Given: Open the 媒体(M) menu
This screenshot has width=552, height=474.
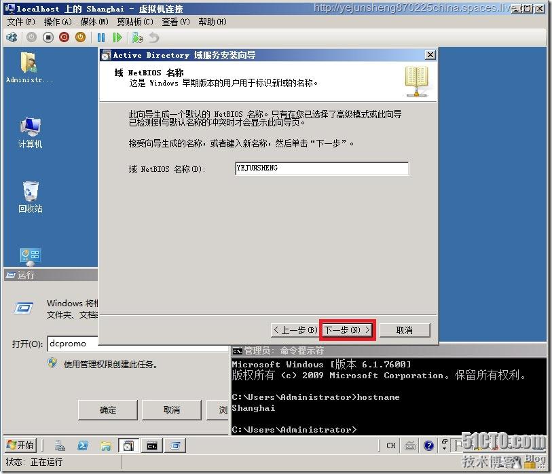Looking at the screenshot, I should point(94,22).
